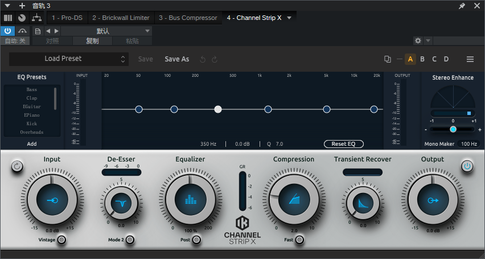Click the reset circular arrow beside Input
This screenshot has height=259, width=485.
17,166
